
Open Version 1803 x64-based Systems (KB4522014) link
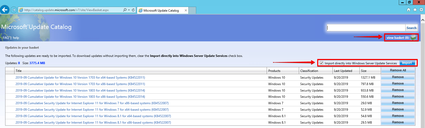coord(80,90)
